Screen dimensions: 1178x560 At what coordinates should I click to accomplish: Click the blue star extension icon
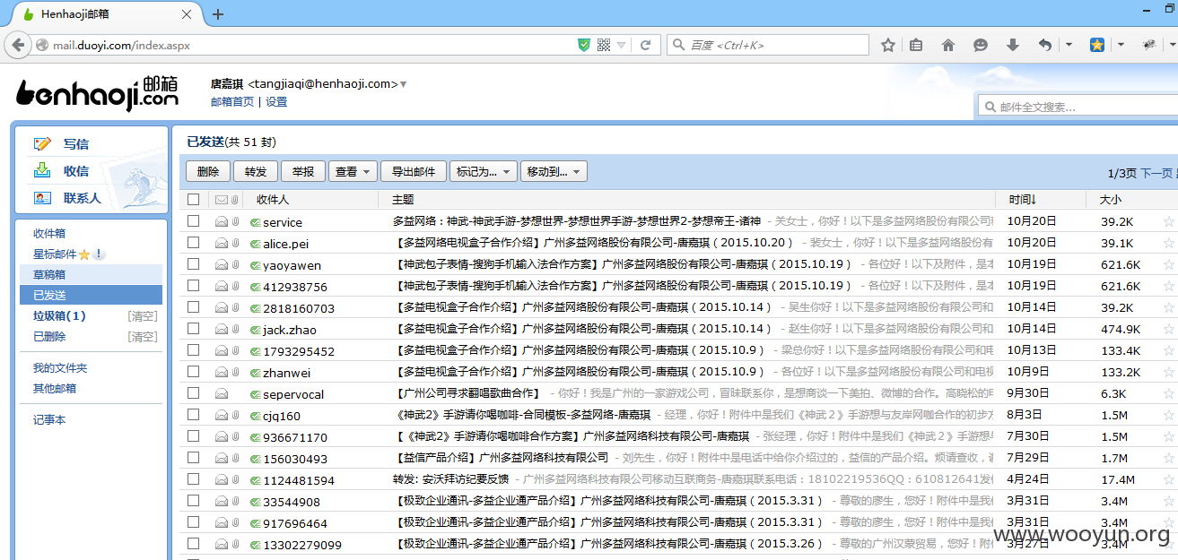(x=1097, y=45)
